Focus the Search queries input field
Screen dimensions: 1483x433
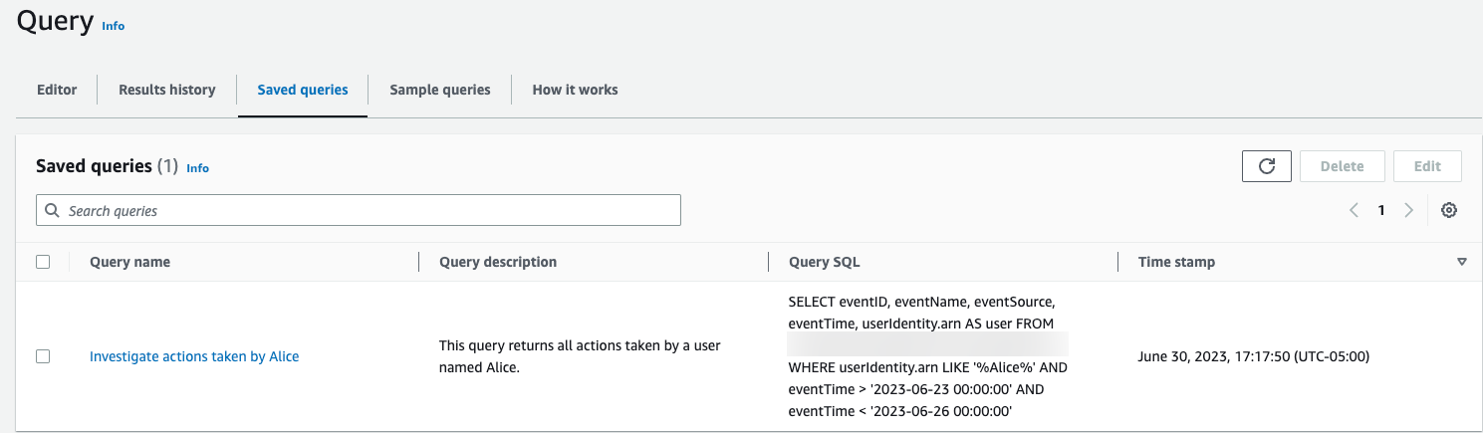369,210
